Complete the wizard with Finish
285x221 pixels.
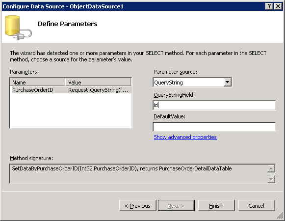coord(216,206)
